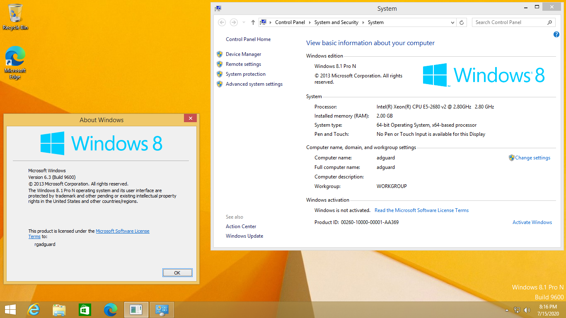The width and height of the screenshot is (566, 318).
Task: Click Activate Windows link
Action: point(532,222)
